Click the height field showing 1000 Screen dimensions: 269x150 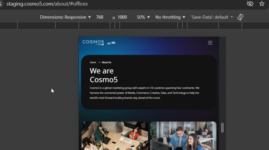[x=122, y=17]
